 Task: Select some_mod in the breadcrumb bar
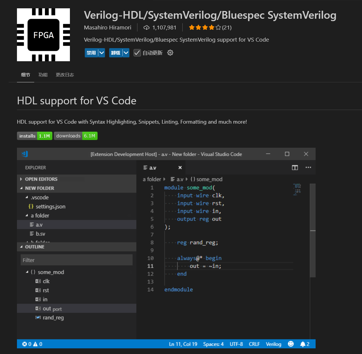(209, 179)
